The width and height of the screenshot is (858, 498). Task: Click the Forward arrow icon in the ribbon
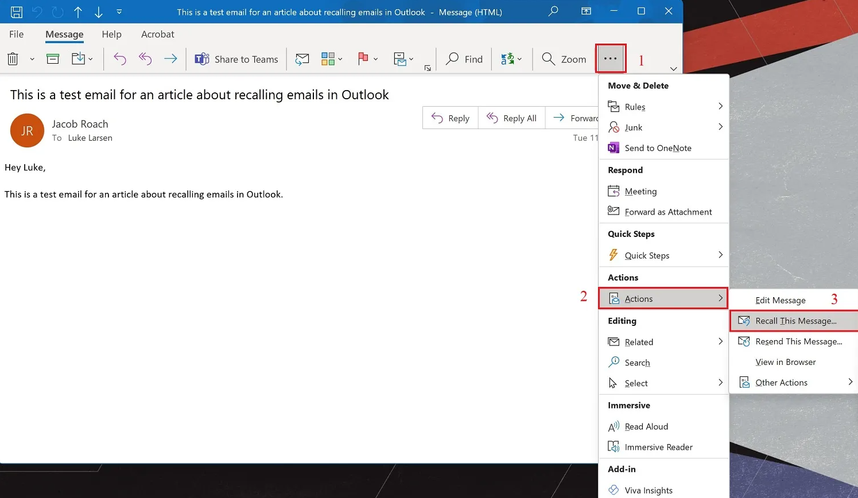pyautogui.click(x=170, y=59)
